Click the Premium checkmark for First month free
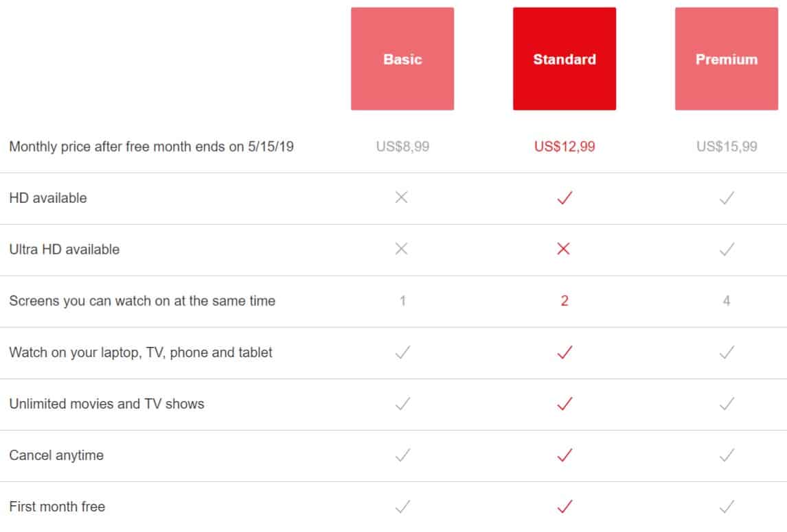Viewport: 787px width, 532px height. (x=725, y=506)
